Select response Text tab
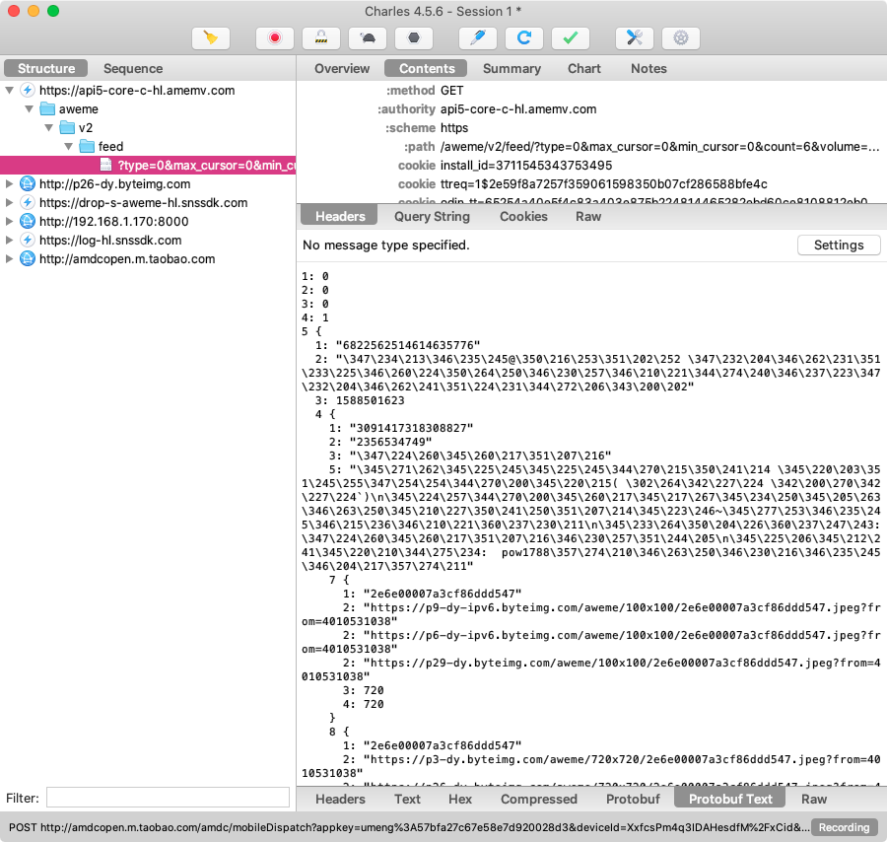The width and height of the screenshot is (887, 842). pyautogui.click(x=407, y=799)
